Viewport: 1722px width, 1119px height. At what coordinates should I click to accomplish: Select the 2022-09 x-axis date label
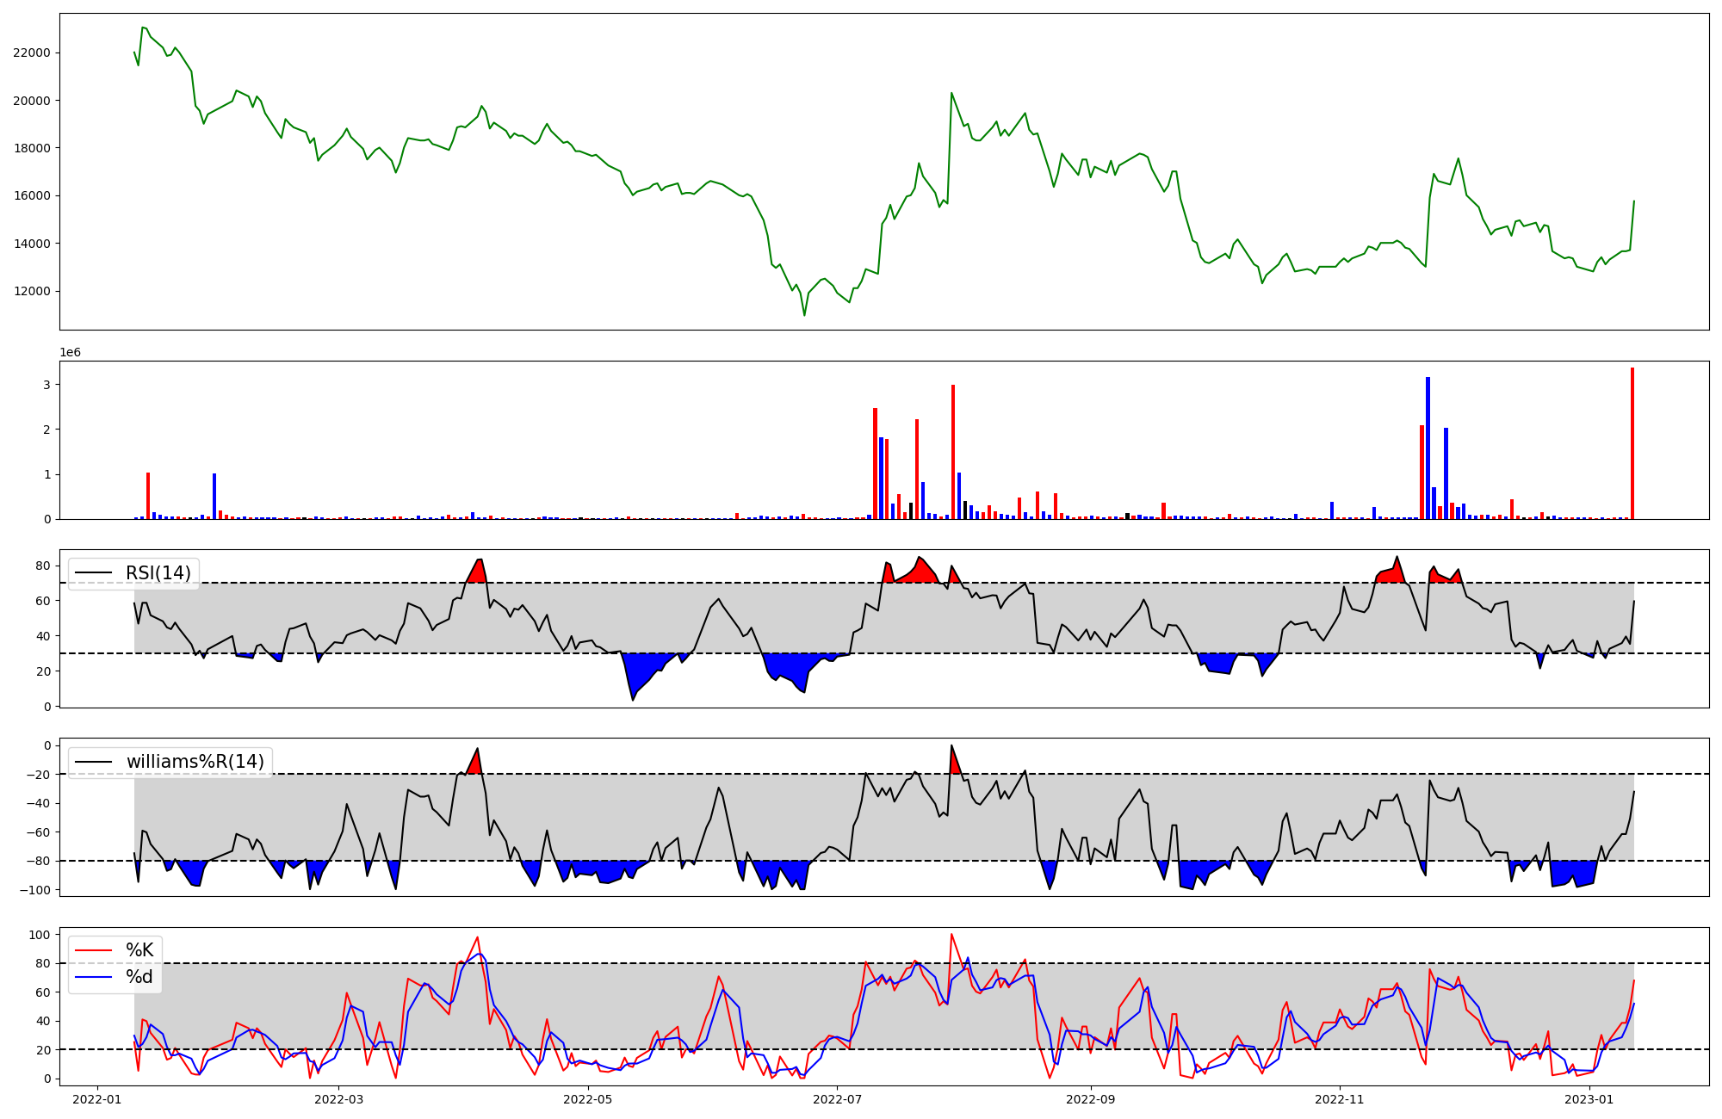pos(1091,1099)
